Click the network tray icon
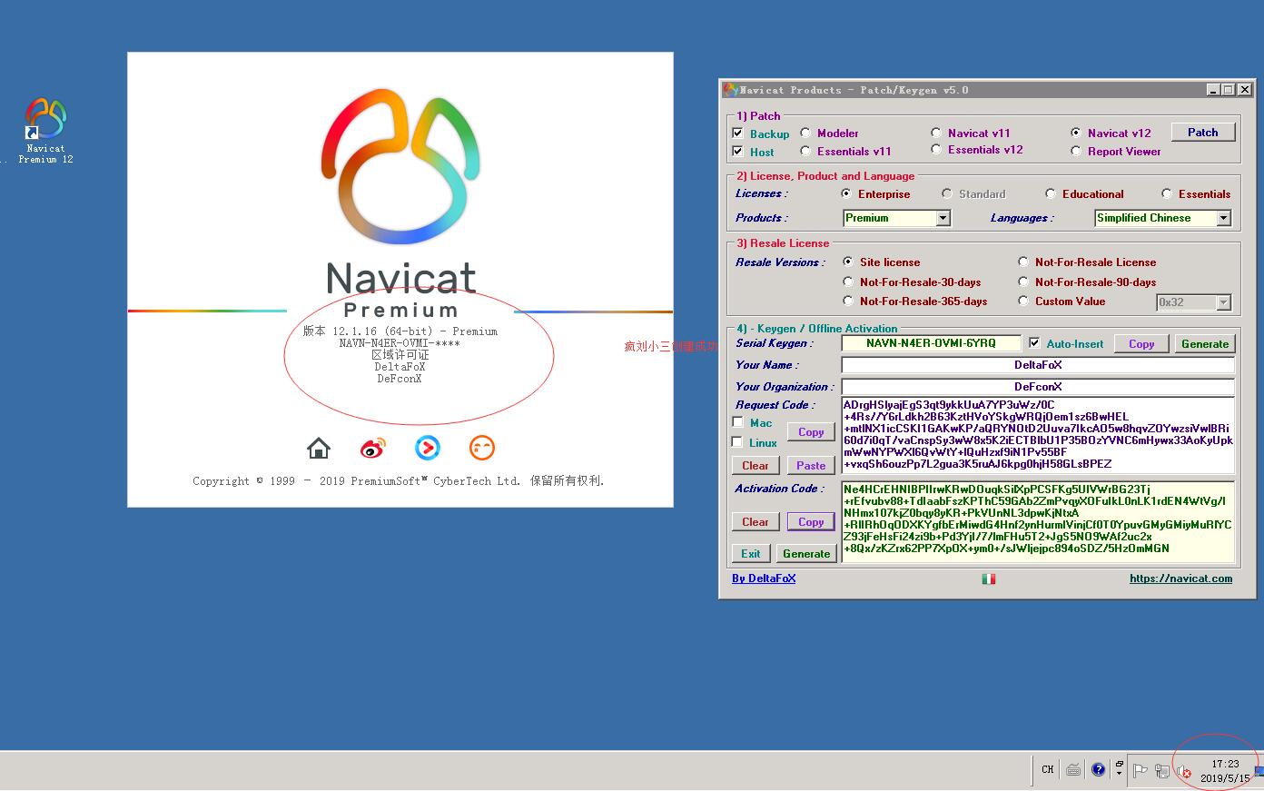This screenshot has height=791, width=1264. (1161, 771)
